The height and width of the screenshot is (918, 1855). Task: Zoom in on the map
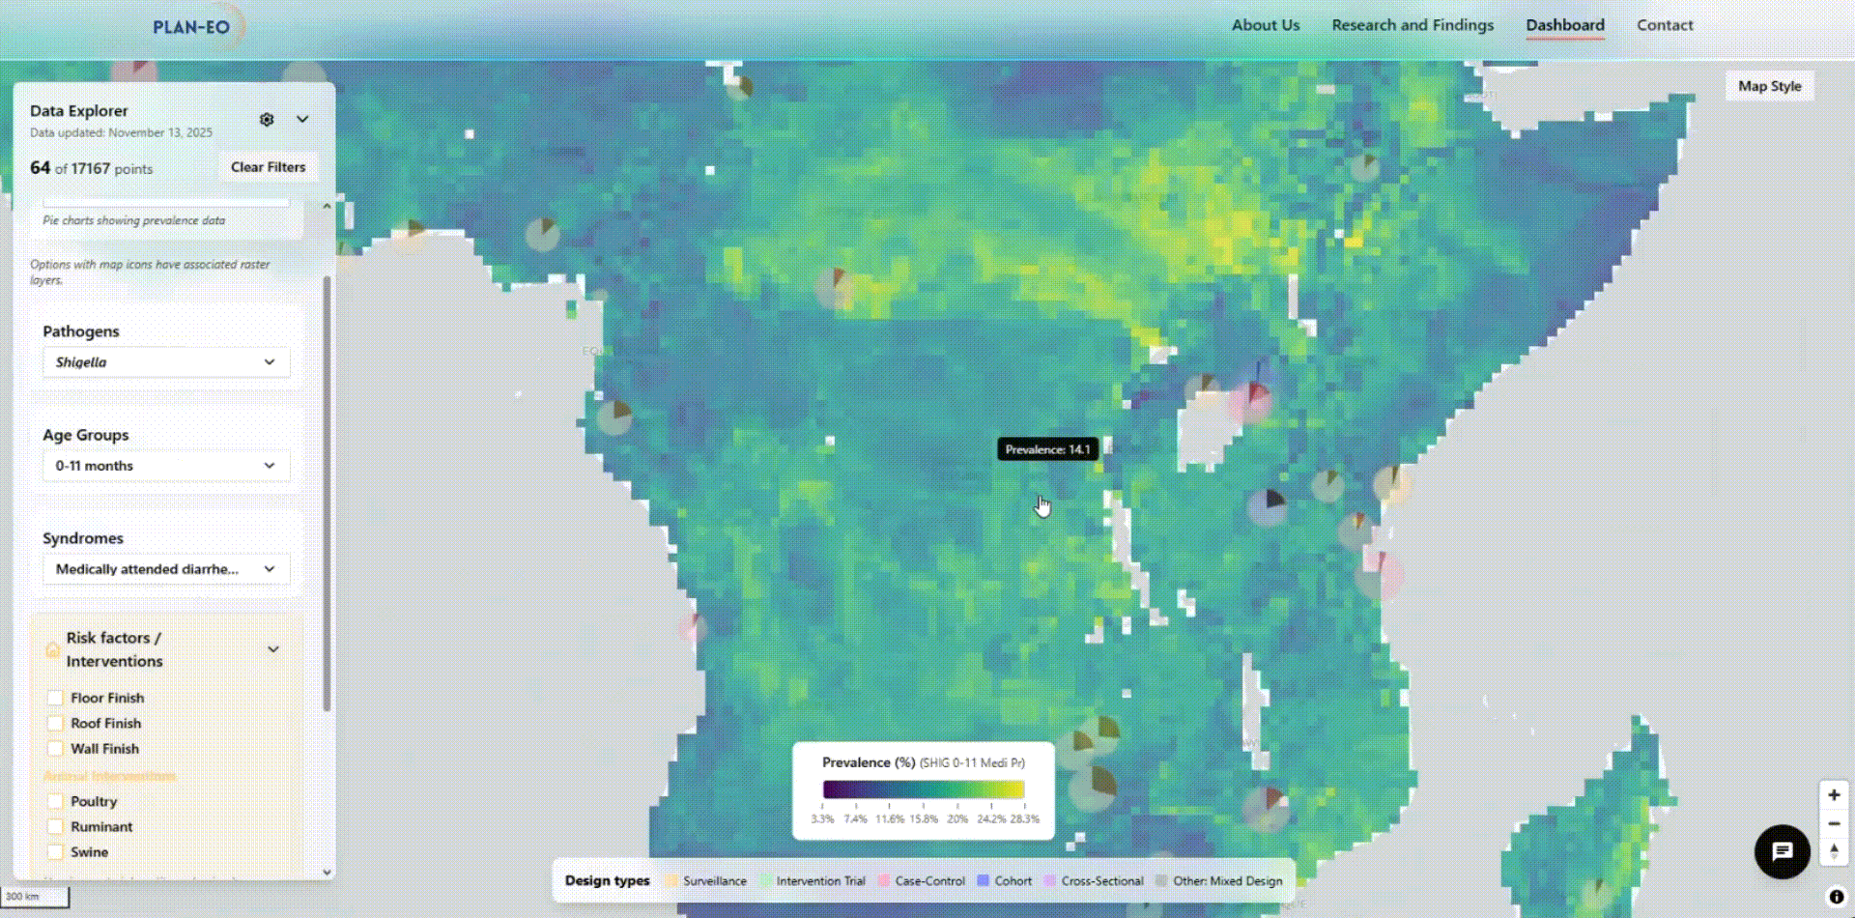point(1834,795)
